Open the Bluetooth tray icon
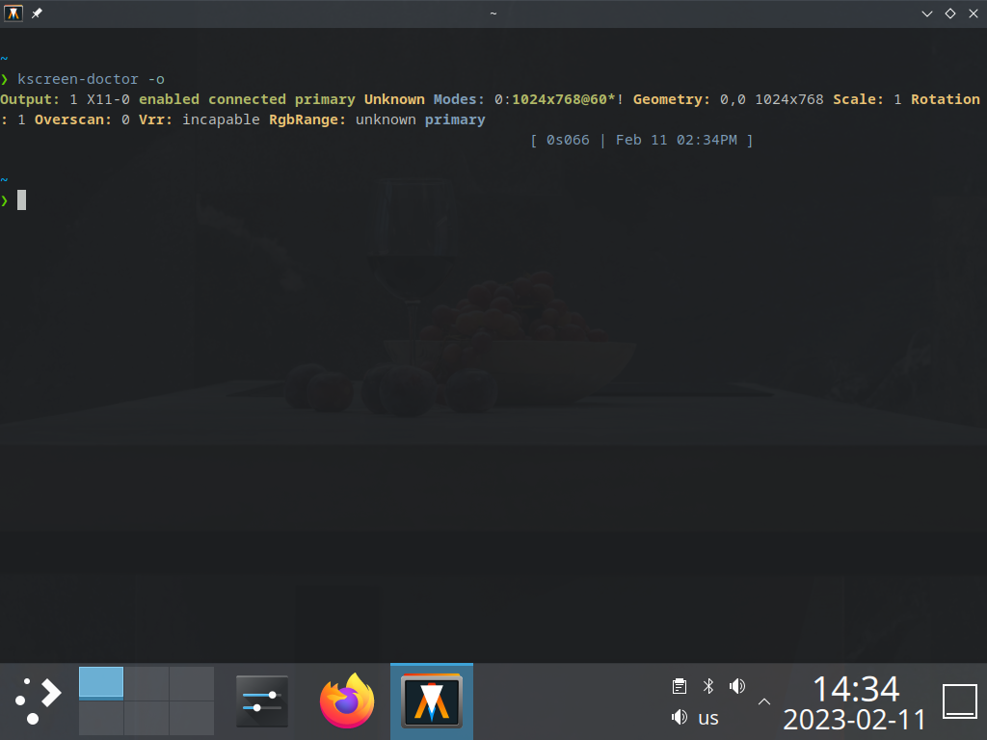 click(x=708, y=686)
